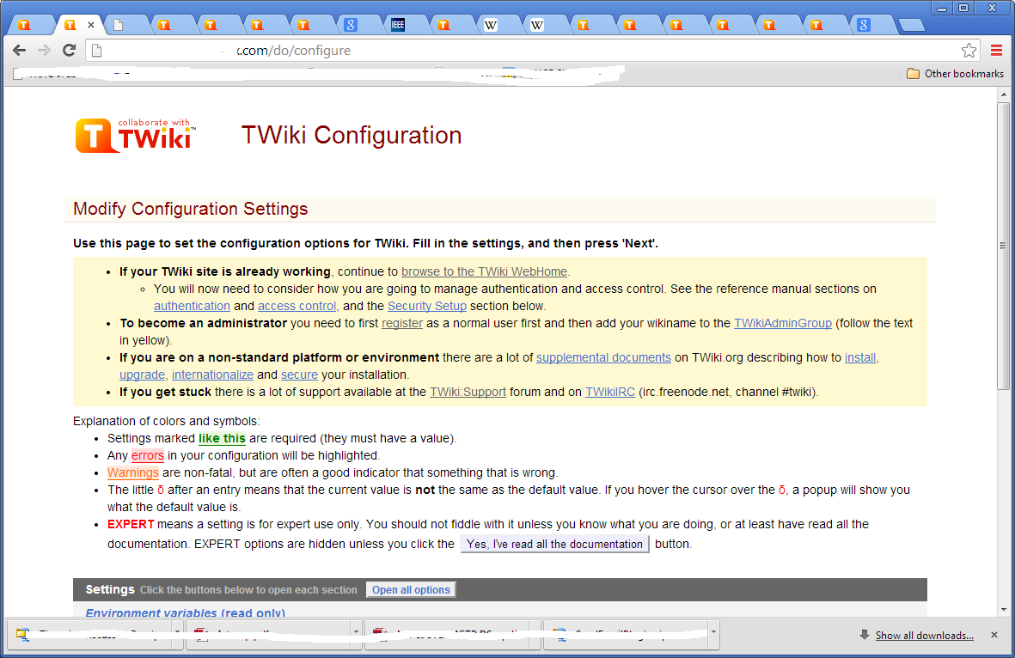The height and width of the screenshot is (658, 1015).
Task: Switch to the blank page tab
Action: point(119,25)
